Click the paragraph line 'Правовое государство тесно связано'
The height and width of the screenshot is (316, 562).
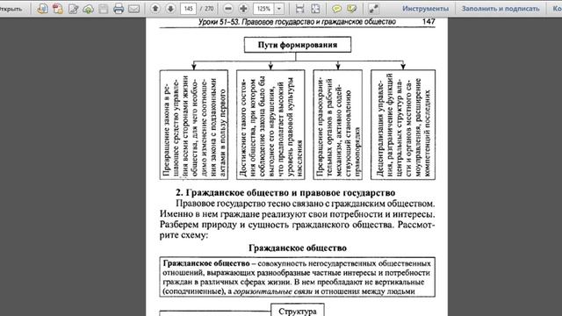point(305,204)
